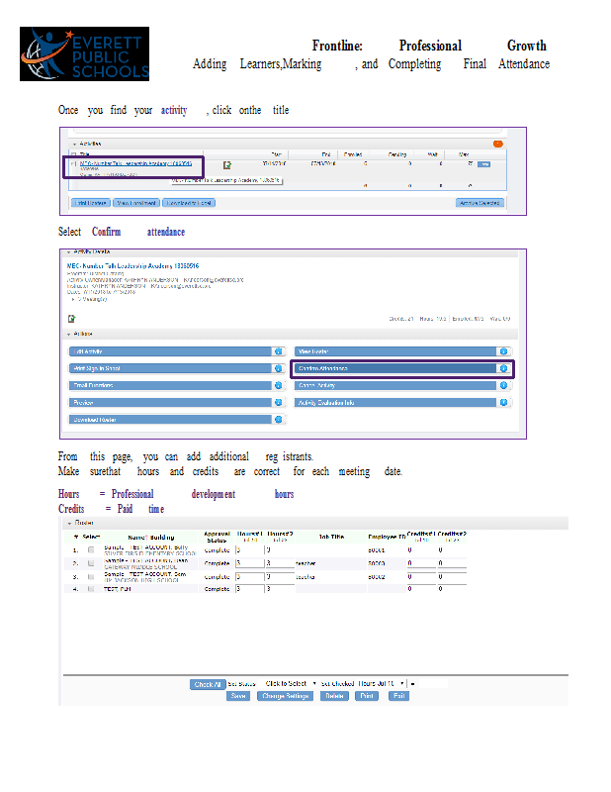Click the Activity Evaluation Info action

[395, 403]
